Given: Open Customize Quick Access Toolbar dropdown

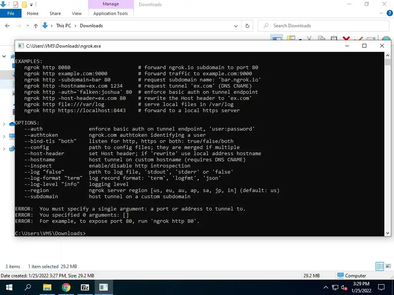Looking at the screenshot, I should coord(31,5).
